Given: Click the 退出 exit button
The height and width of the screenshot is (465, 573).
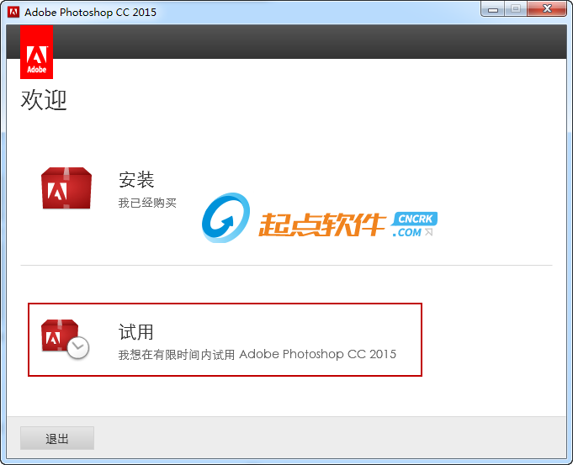Looking at the screenshot, I should (57, 438).
